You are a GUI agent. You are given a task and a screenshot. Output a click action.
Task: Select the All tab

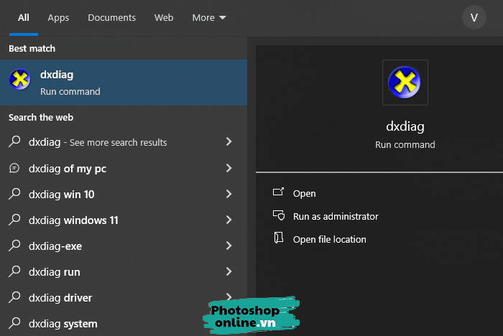coord(24,17)
